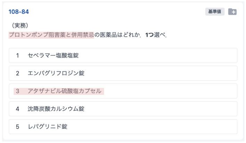Click the number 1 choice label
This screenshot has height=143, width=246.
17,55
